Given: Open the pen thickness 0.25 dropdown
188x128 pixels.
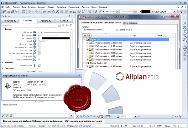Looking at the screenshot, I should 118,12.
